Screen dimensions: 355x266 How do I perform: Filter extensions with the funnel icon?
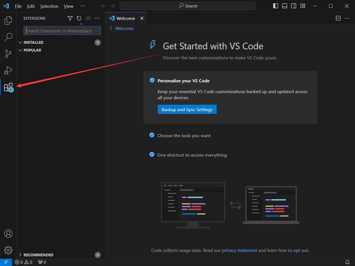click(70, 18)
